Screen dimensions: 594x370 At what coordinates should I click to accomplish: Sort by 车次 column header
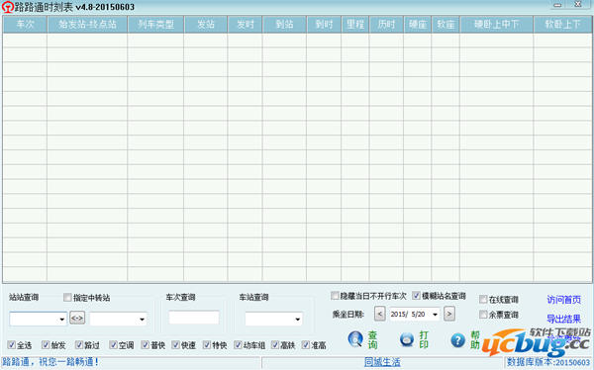pos(25,24)
